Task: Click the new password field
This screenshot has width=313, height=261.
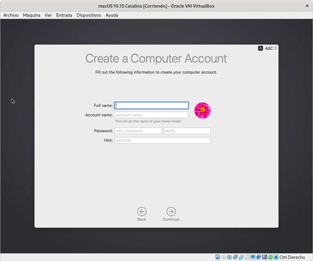Action: [x=138, y=131]
